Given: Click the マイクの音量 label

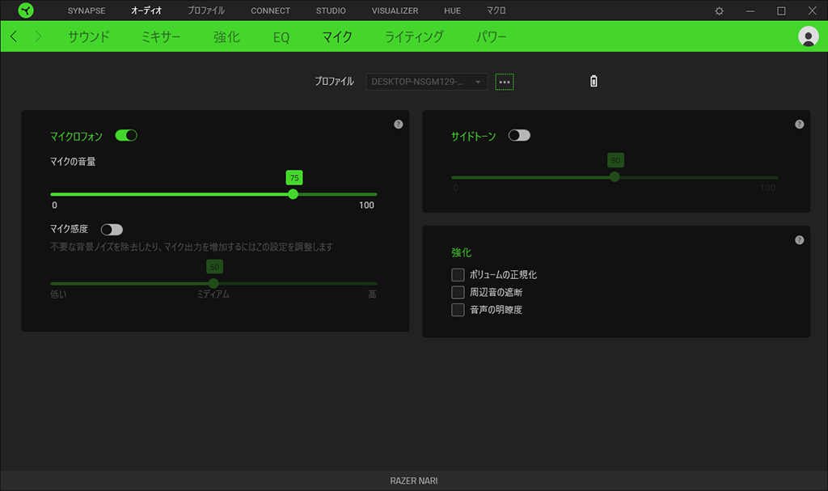Looking at the screenshot, I should (x=73, y=161).
